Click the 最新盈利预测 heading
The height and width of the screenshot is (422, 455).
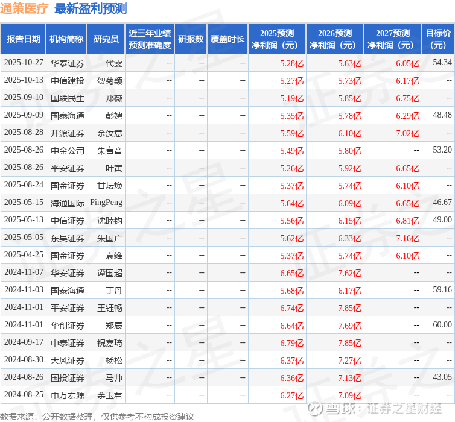coord(91,8)
